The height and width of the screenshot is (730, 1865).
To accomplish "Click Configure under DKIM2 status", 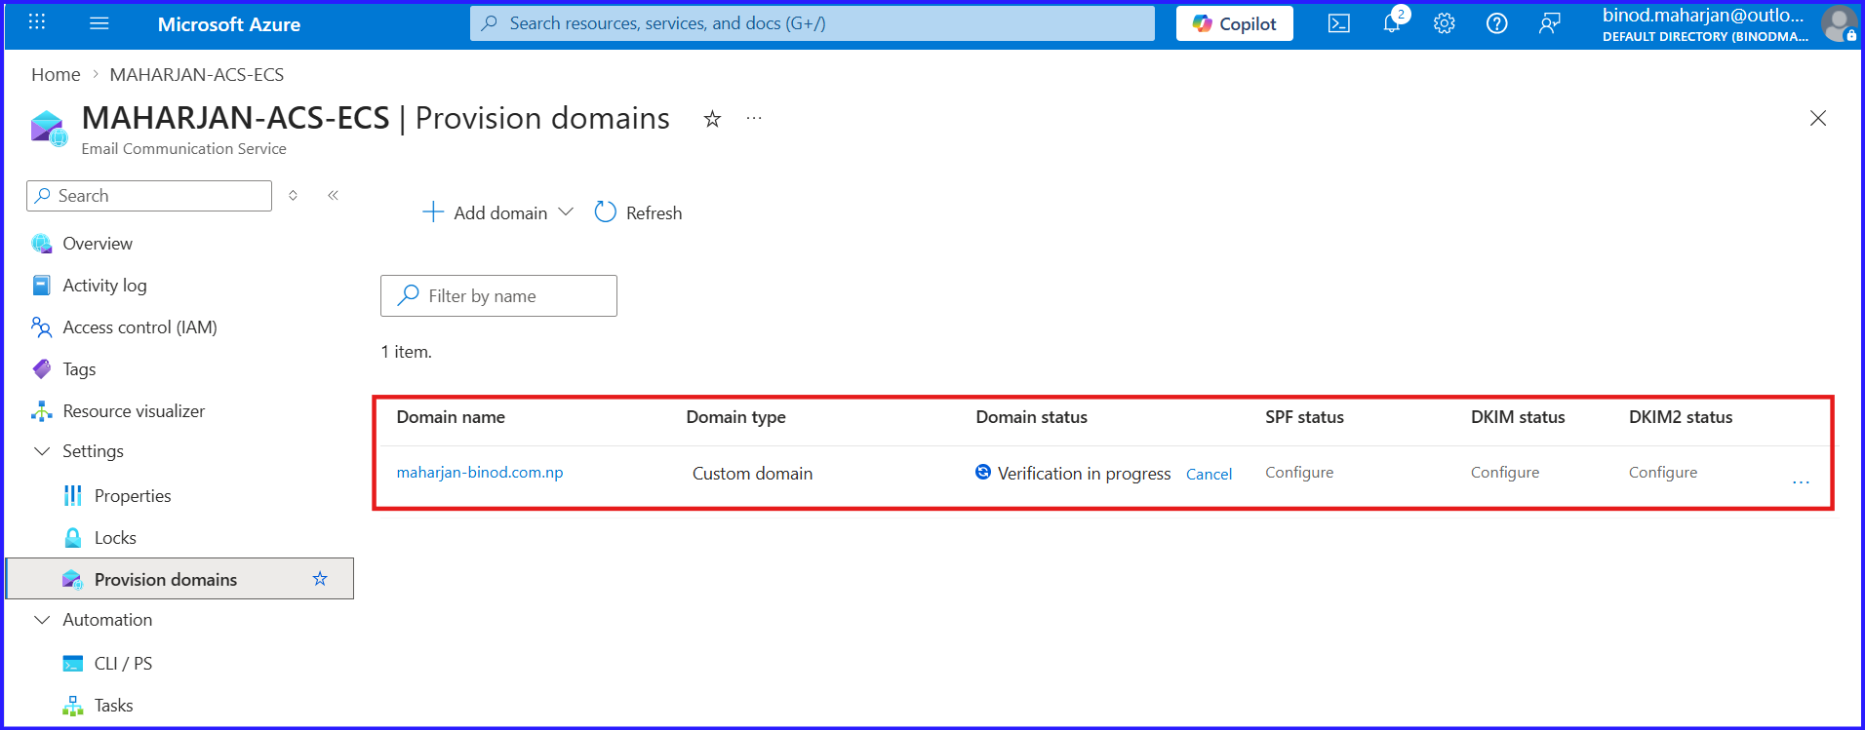I will pyautogui.click(x=1663, y=473).
